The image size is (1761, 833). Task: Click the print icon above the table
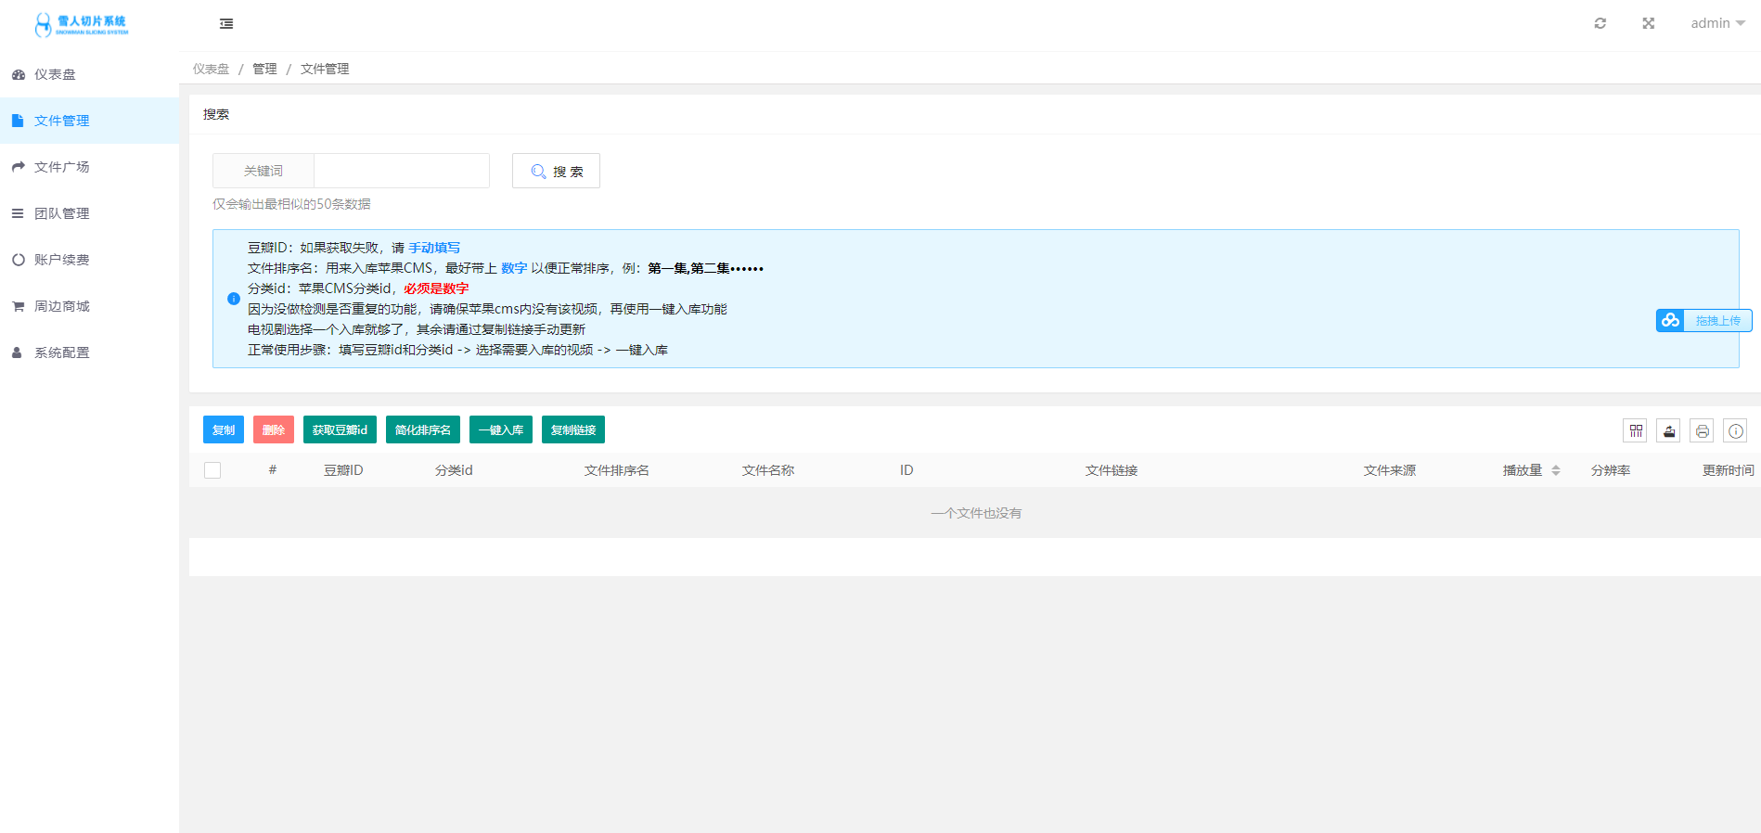pos(1702,430)
